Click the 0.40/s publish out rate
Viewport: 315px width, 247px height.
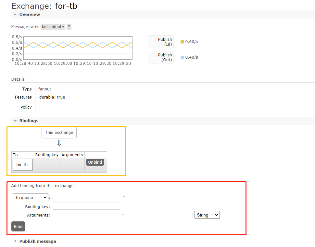(192, 57)
